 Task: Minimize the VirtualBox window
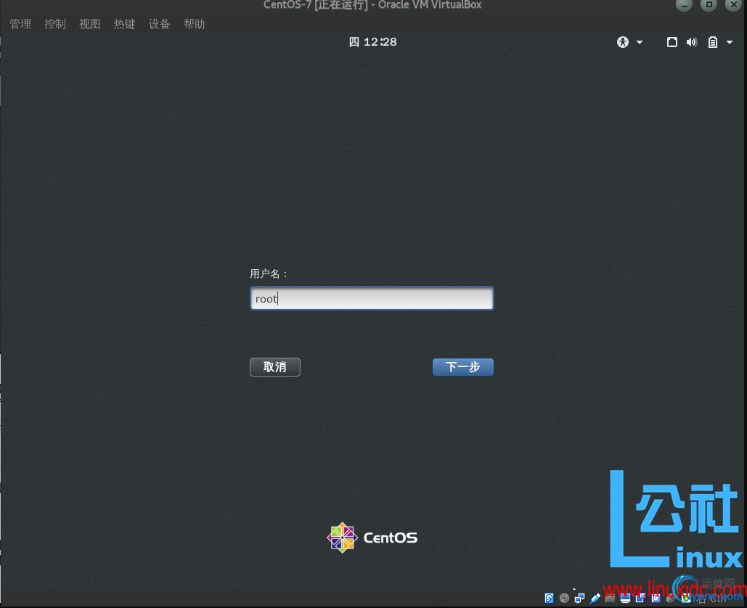click(x=684, y=5)
